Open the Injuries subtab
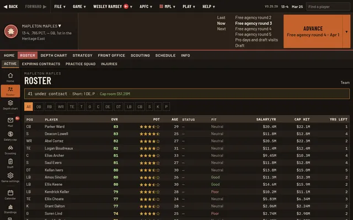Viewport: 353px width, 220px height. (109, 64)
